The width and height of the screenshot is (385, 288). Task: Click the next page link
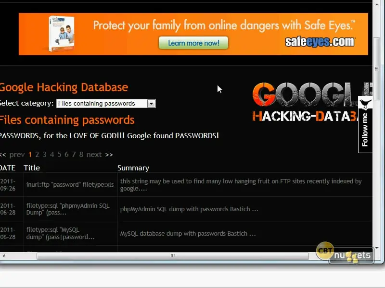pos(94,155)
